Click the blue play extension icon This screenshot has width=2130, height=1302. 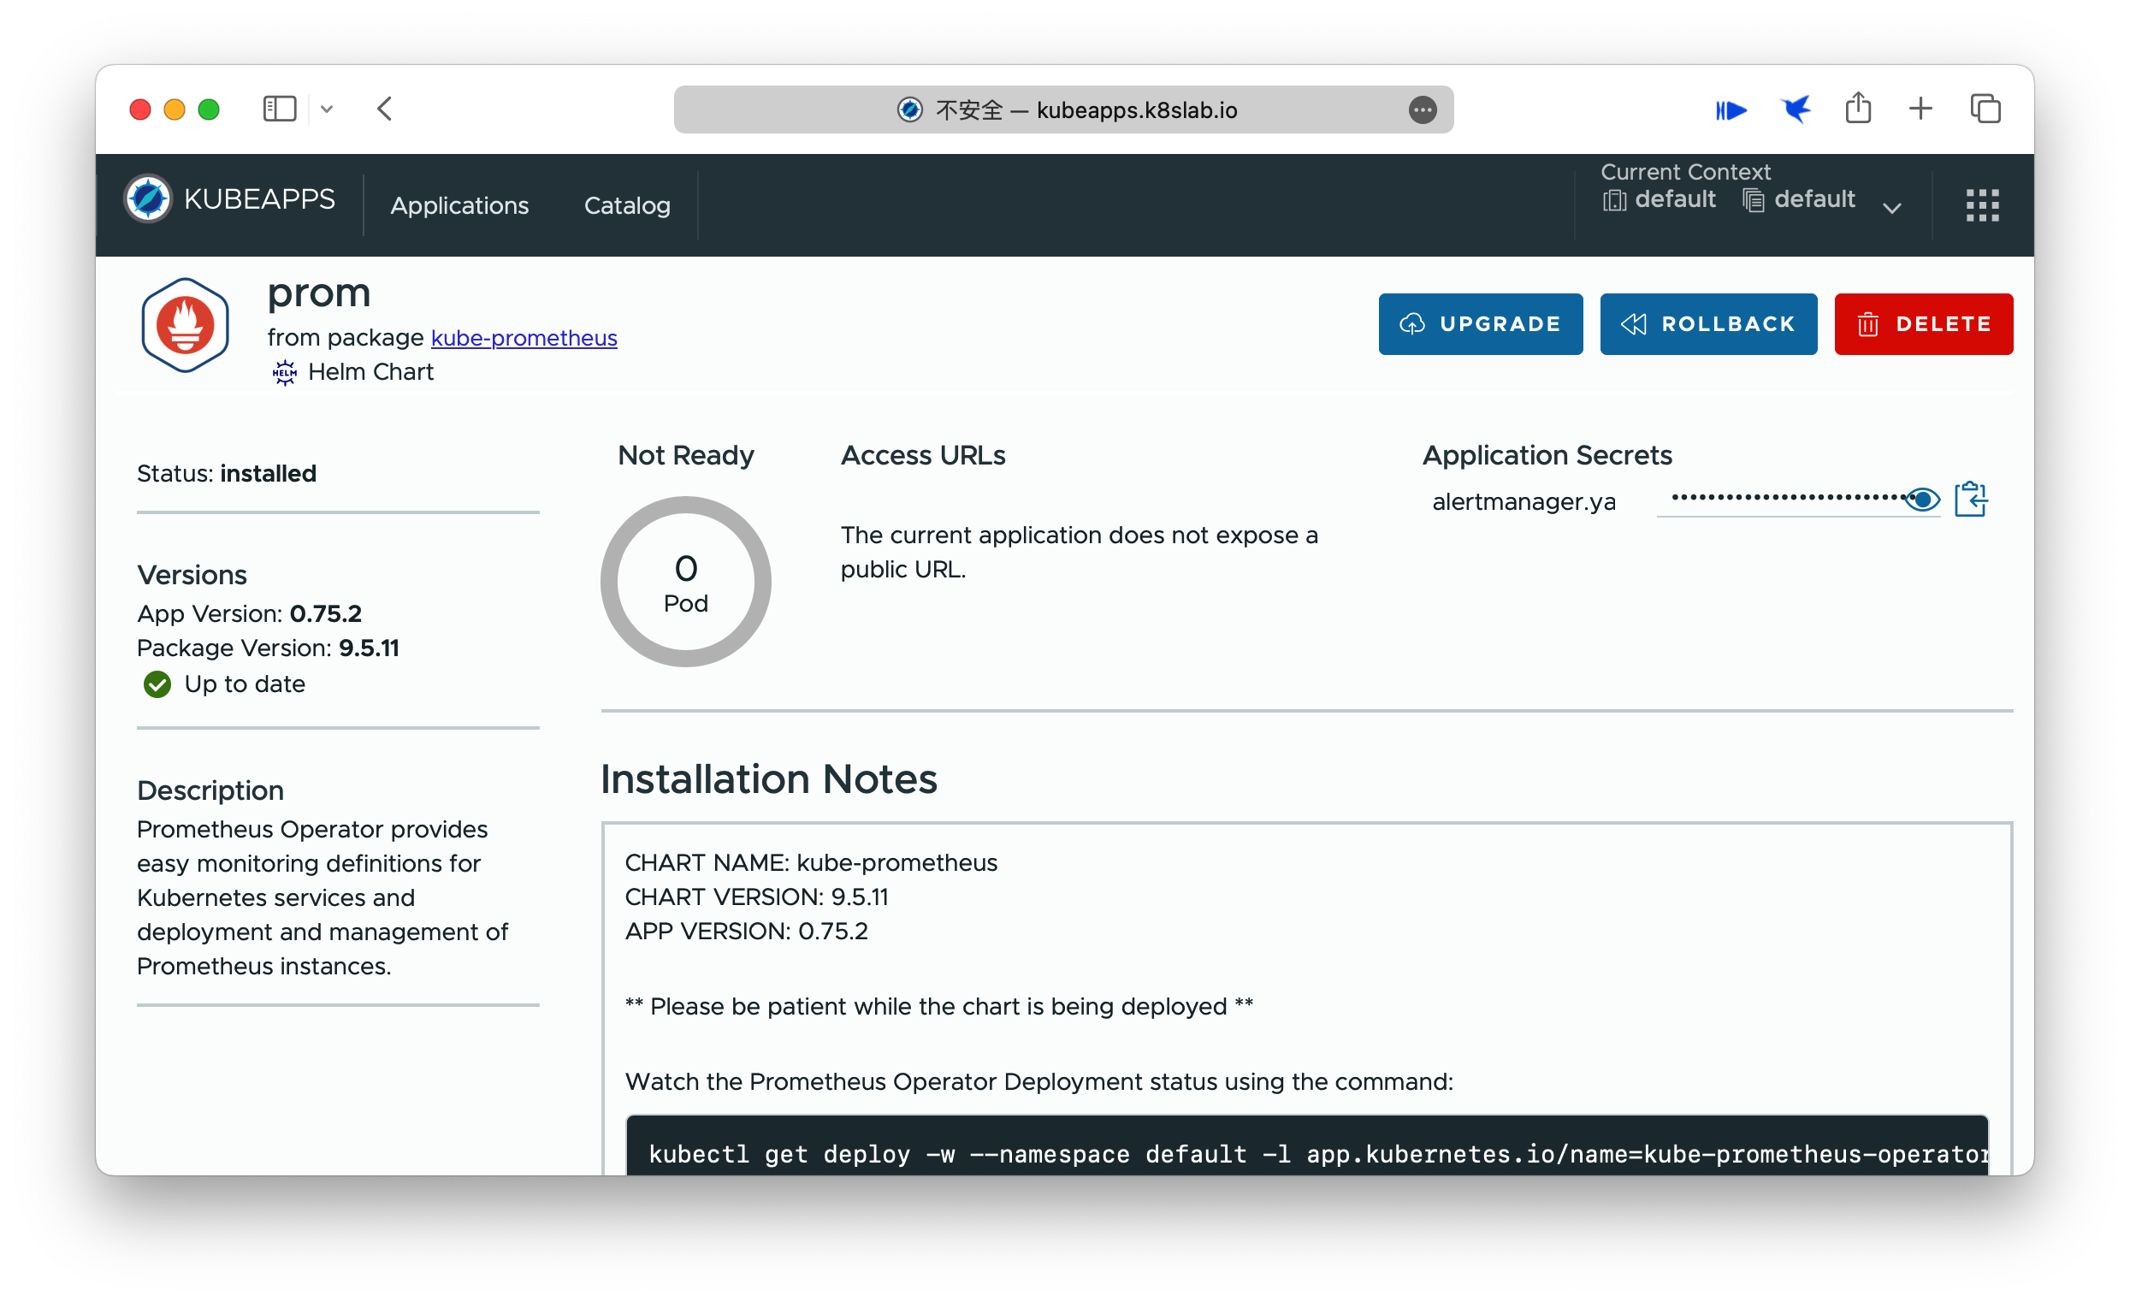[x=1731, y=109]
